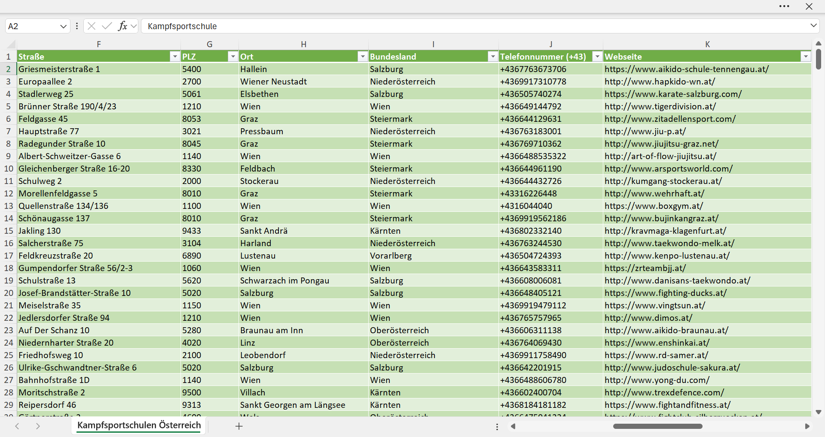This screenshot has height=437, width=825.
Task: Go to next sheet with right chevron
Action: [38, 426]
